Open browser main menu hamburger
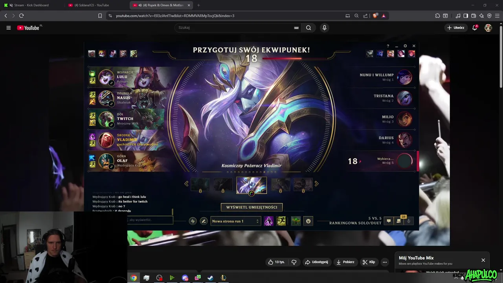The width and height of the screenshot is (503, 283). (x=497, y=16)
